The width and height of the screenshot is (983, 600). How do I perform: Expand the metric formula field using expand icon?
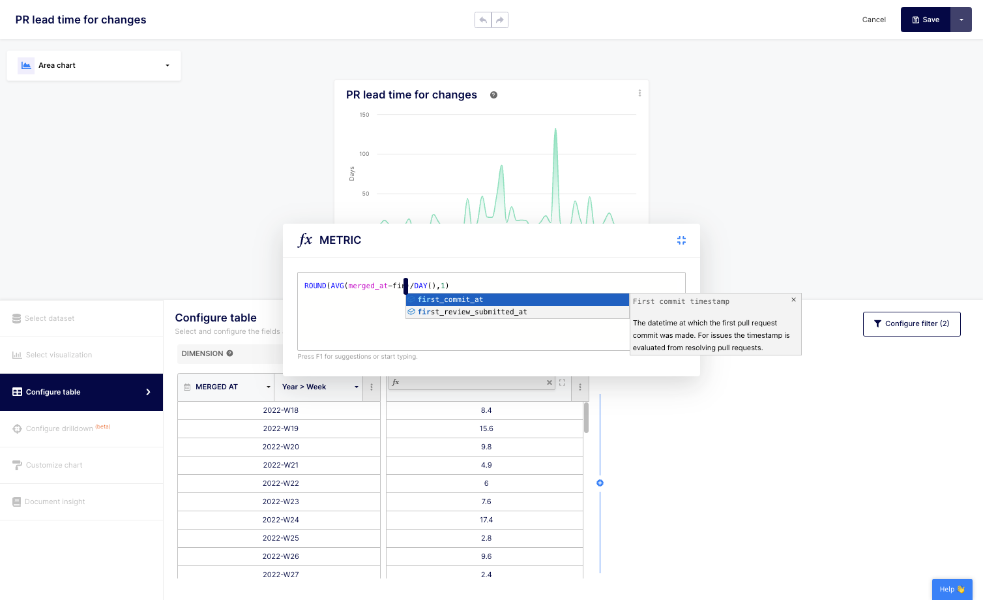562,383
